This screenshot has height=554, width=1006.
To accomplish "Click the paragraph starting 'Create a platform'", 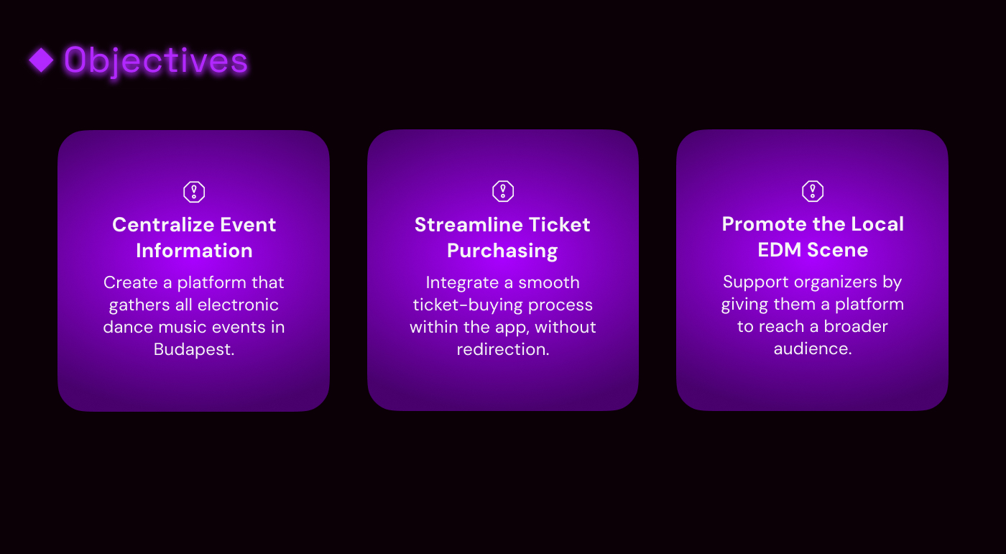I will 194,315.
